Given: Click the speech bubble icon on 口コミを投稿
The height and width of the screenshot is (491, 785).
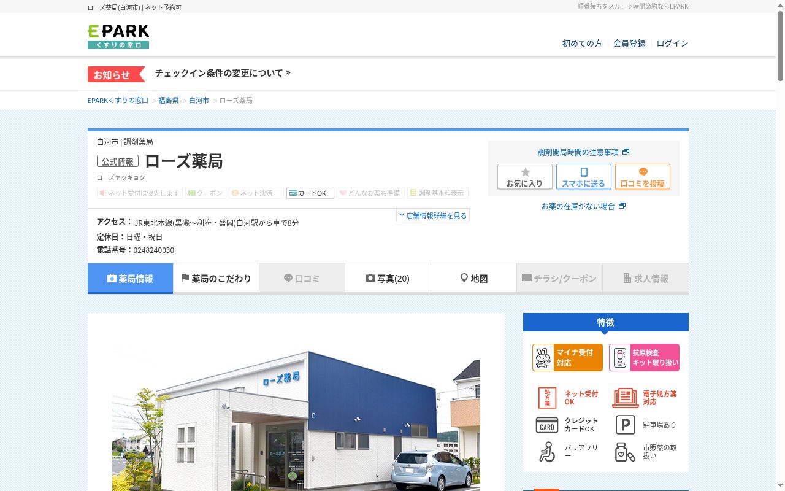Looking at the screenshot, I should [x=643, y=172].
